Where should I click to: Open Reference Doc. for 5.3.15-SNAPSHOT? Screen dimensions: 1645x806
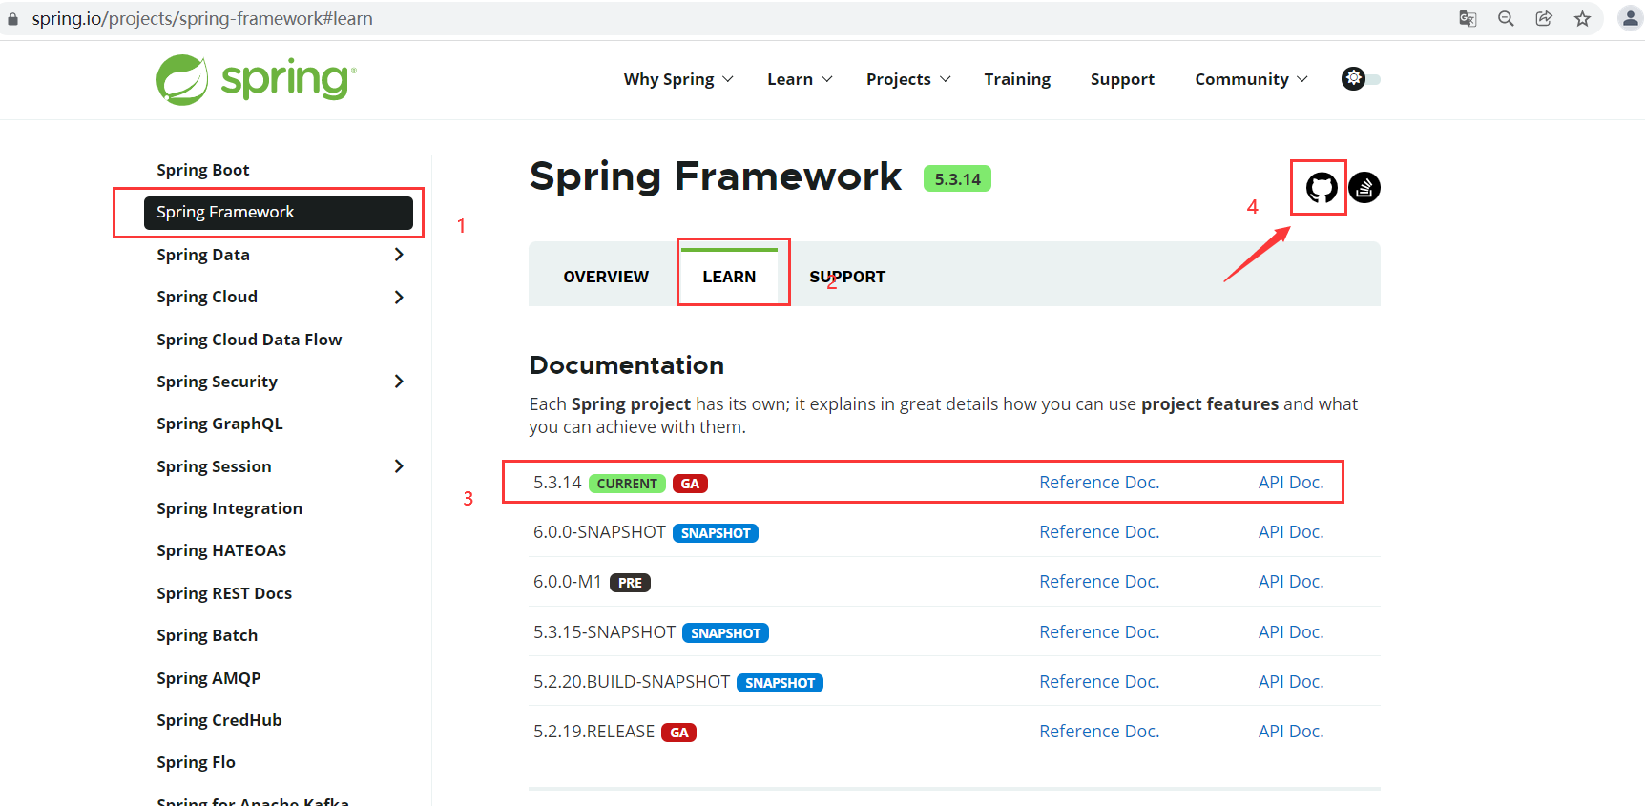click(x=1099, y=632)
